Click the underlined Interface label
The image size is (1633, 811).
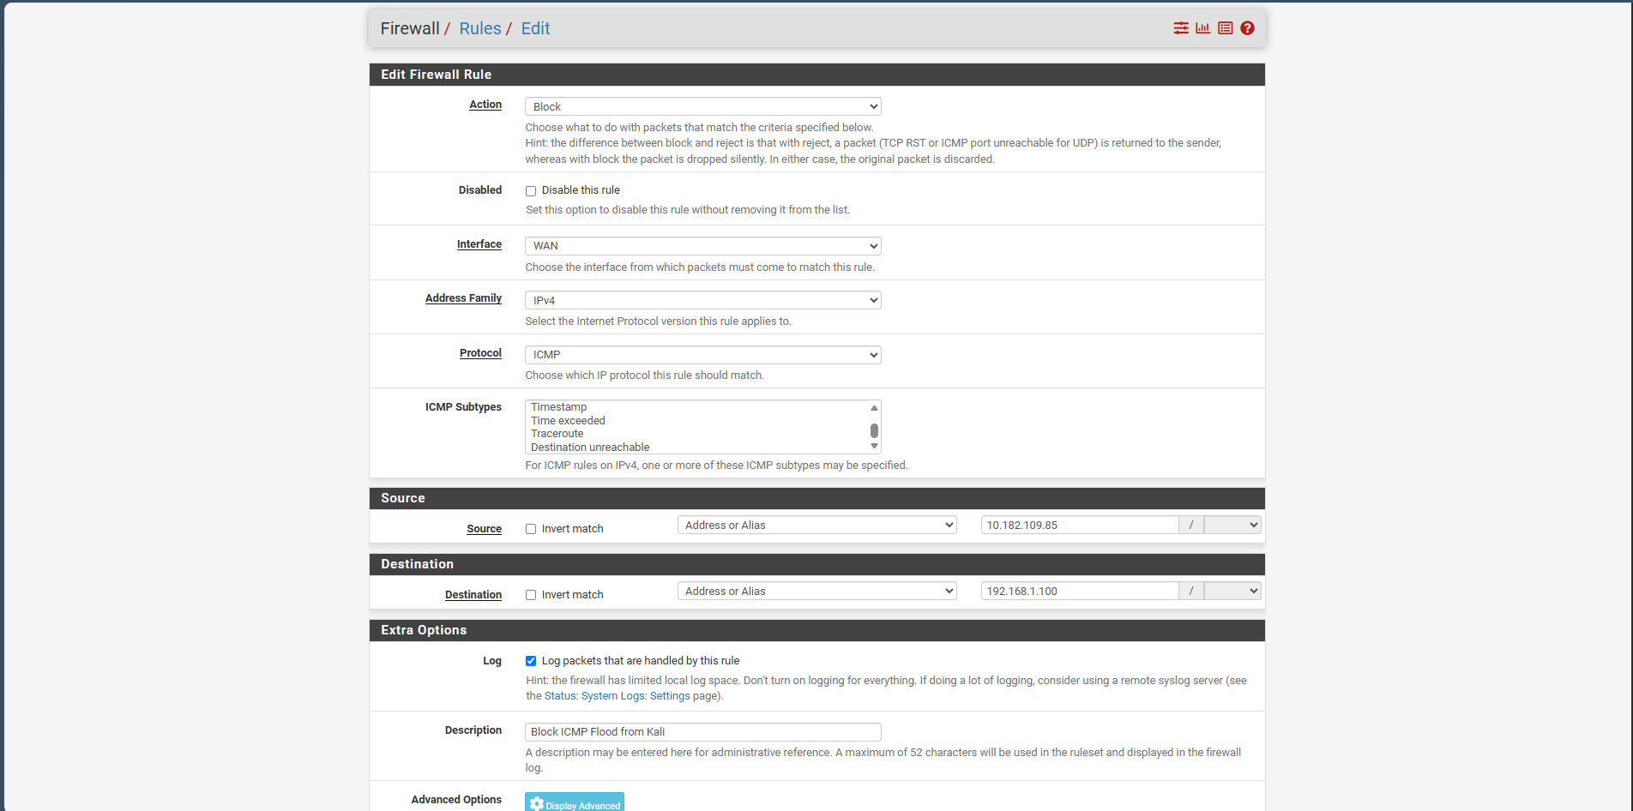479,244
